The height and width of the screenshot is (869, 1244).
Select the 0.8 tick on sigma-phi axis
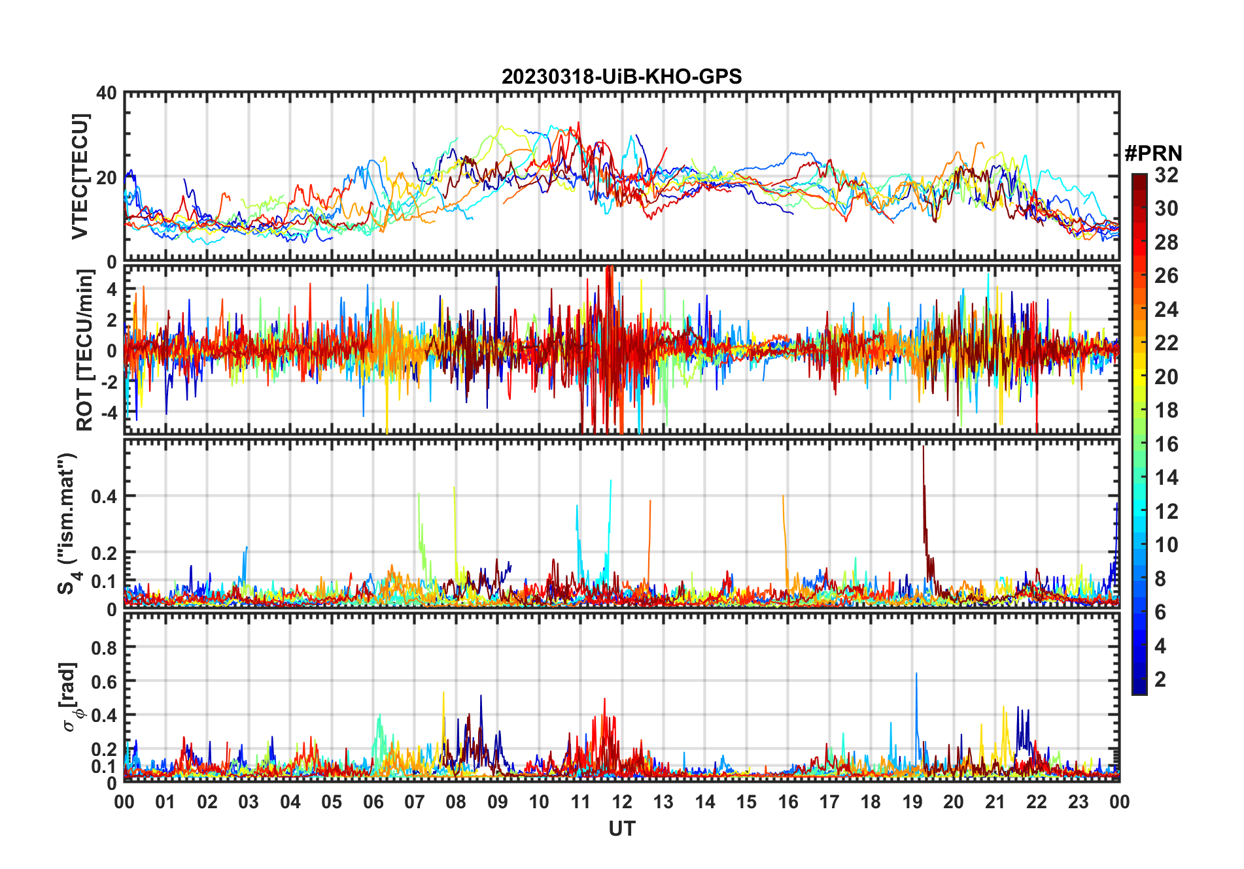tap(104, 648)
